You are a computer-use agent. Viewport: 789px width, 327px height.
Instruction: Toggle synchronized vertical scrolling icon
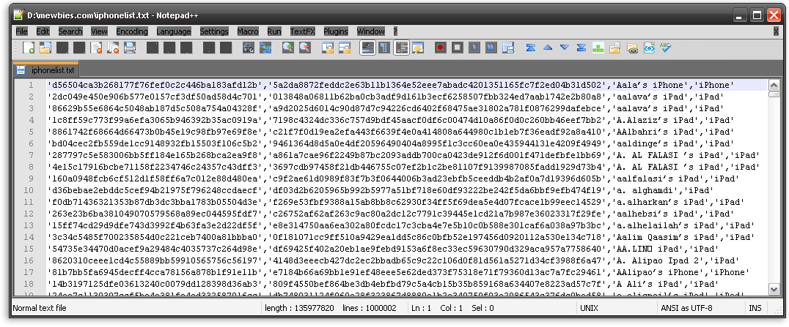(328, 48)
